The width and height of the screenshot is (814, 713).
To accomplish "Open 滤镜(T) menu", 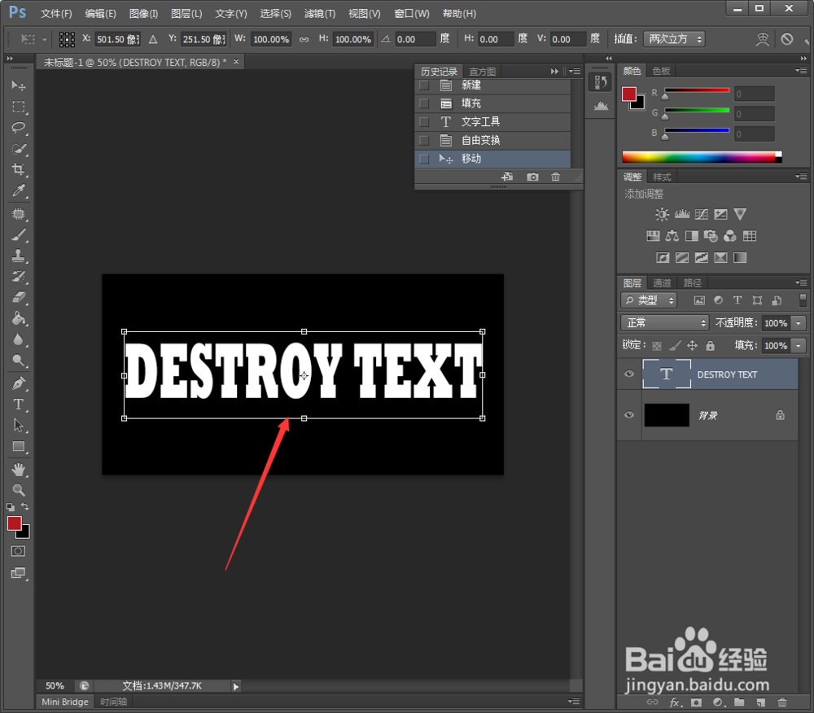I will tap(320, 14).
